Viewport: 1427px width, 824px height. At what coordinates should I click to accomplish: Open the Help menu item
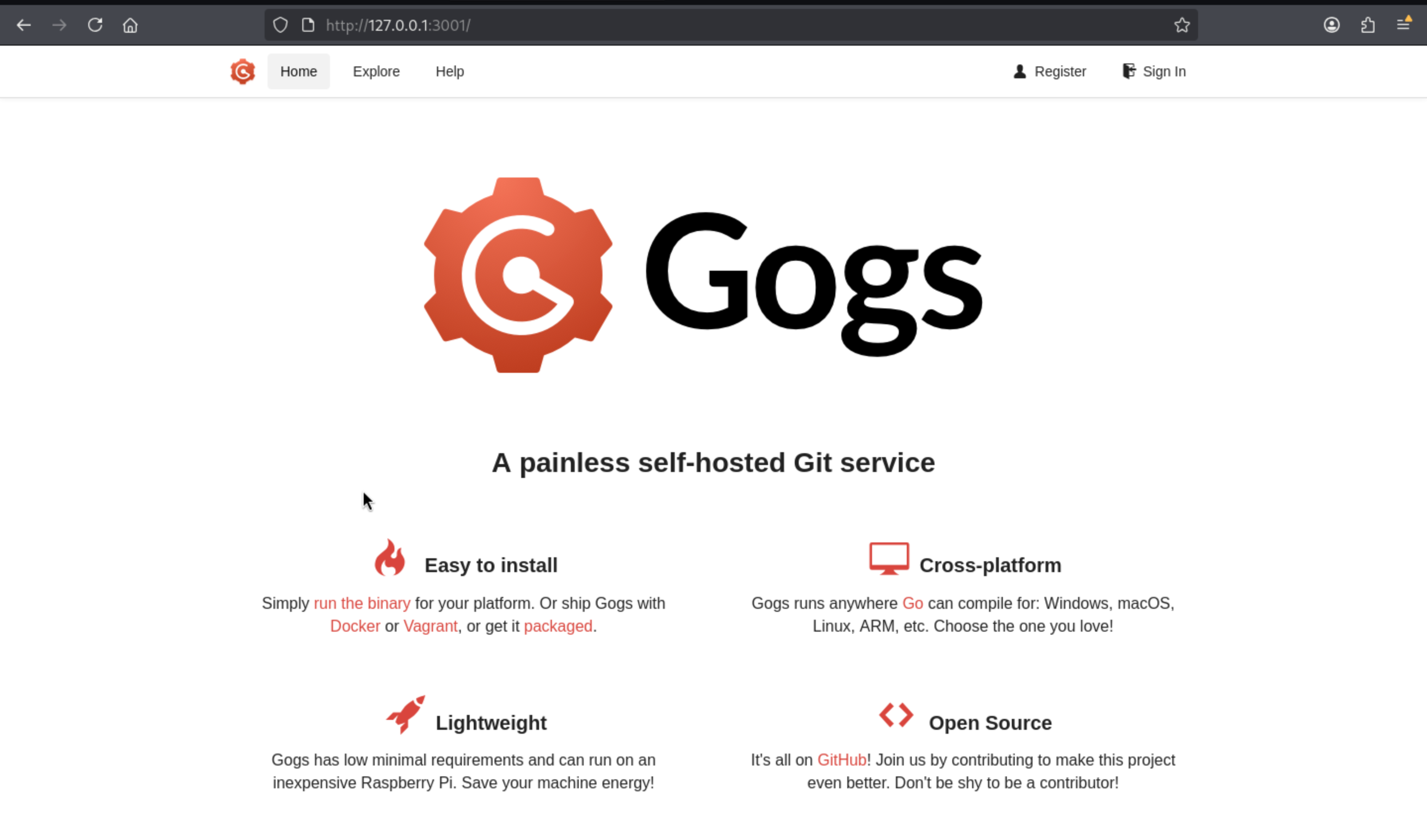(x=449, y=72)
